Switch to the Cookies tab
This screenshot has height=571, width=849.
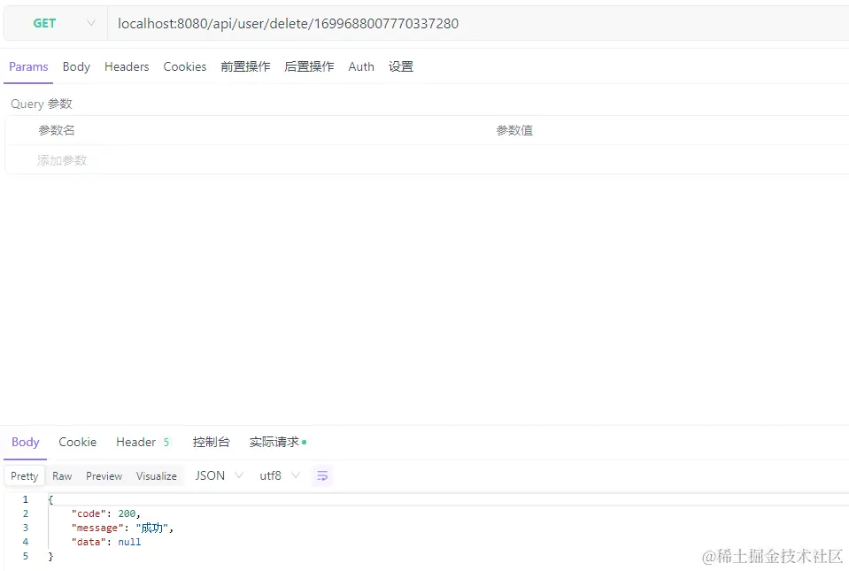(185, 66)
